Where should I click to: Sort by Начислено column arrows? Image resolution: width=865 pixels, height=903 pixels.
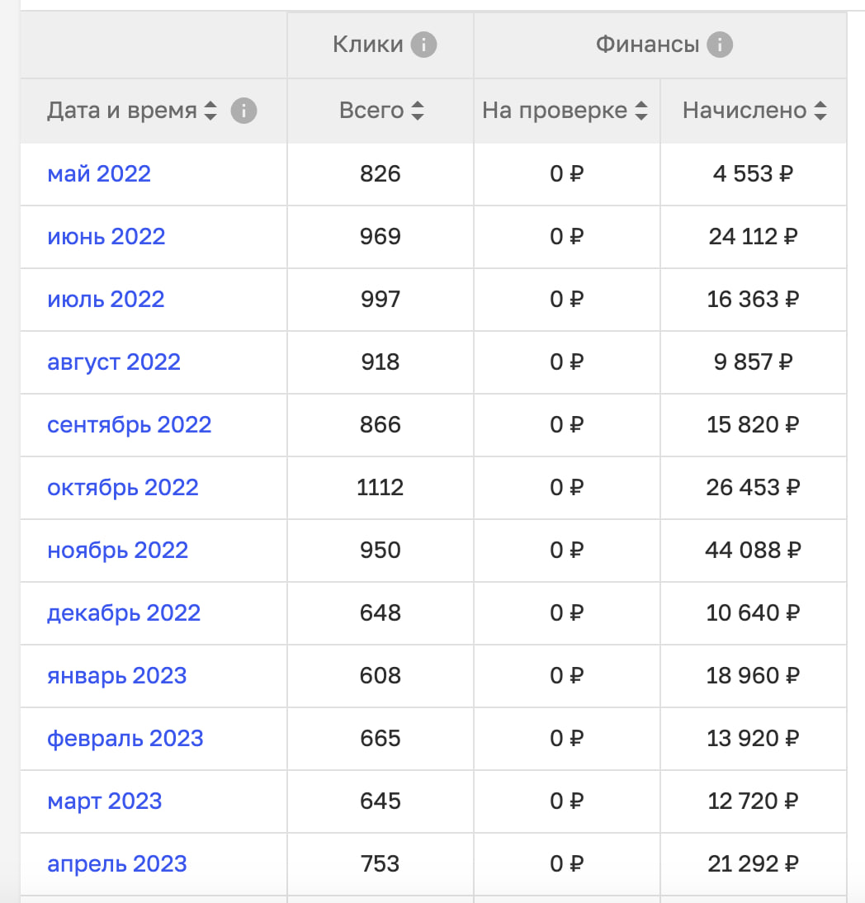click(820, 111)
